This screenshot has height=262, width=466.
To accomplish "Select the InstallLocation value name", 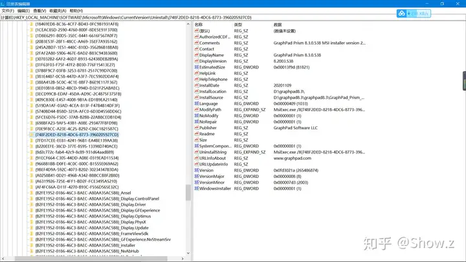I will [213, 91].
